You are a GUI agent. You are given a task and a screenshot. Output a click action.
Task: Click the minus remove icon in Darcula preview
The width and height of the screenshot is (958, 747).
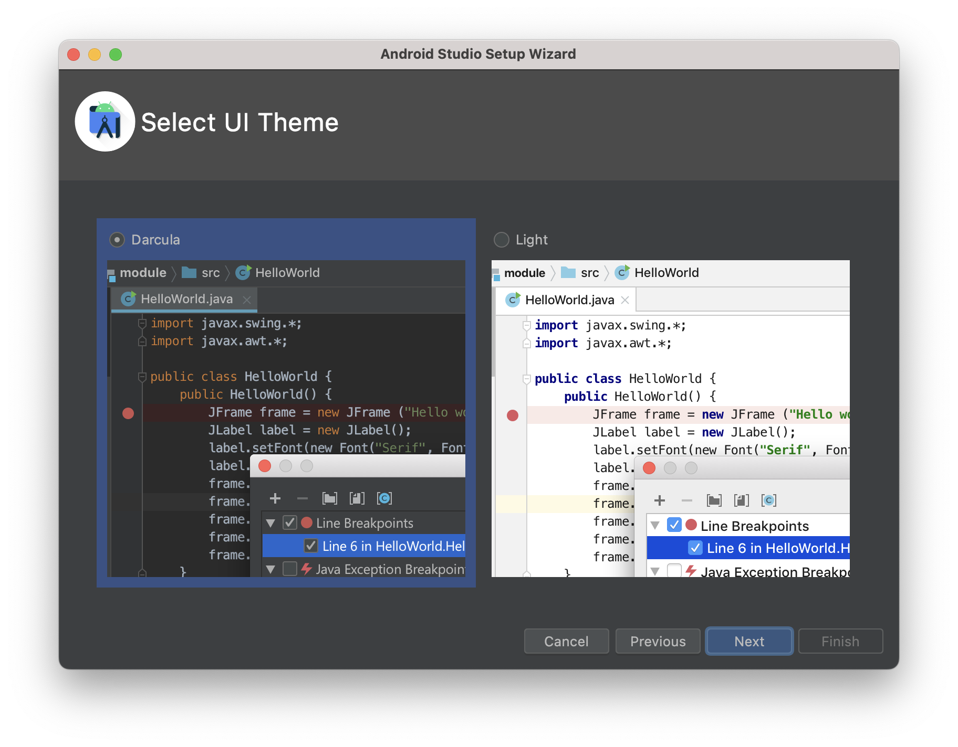coord(303,498)
